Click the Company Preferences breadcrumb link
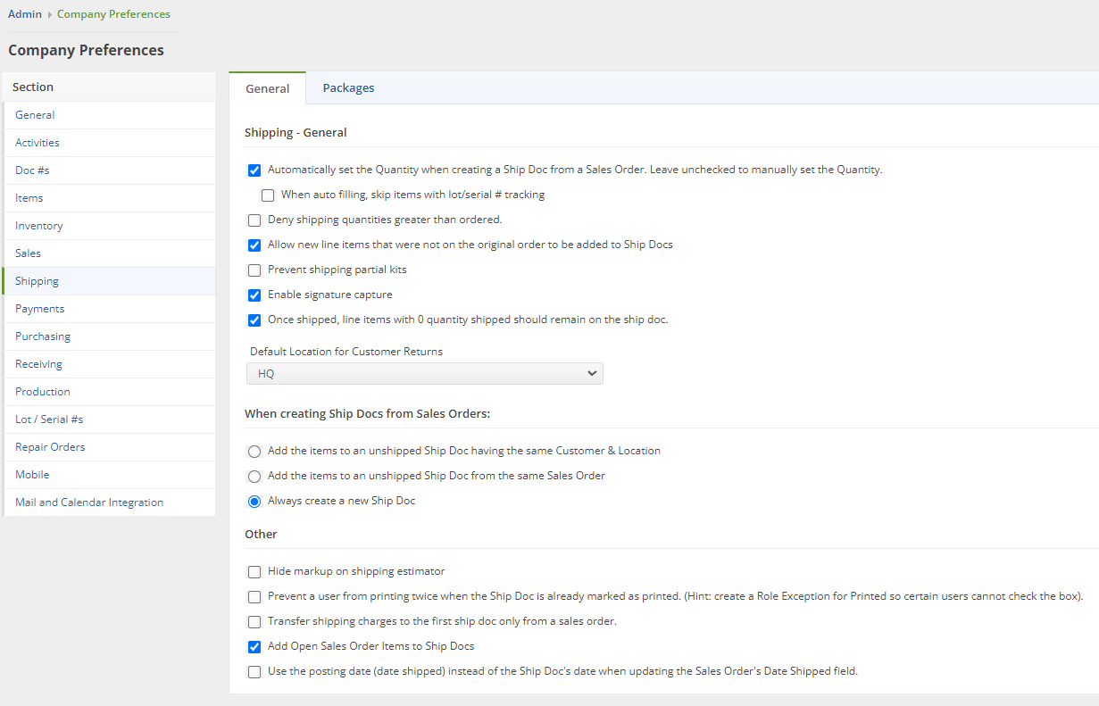Viewport: 1099px width, 706px height. [113, 14]
